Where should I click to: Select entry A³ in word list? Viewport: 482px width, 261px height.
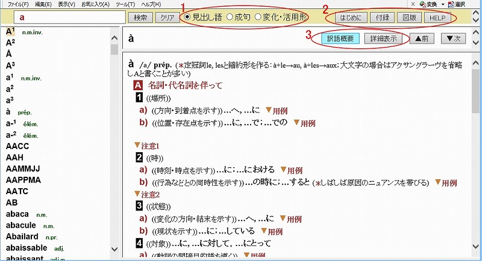tap(10, 66)
